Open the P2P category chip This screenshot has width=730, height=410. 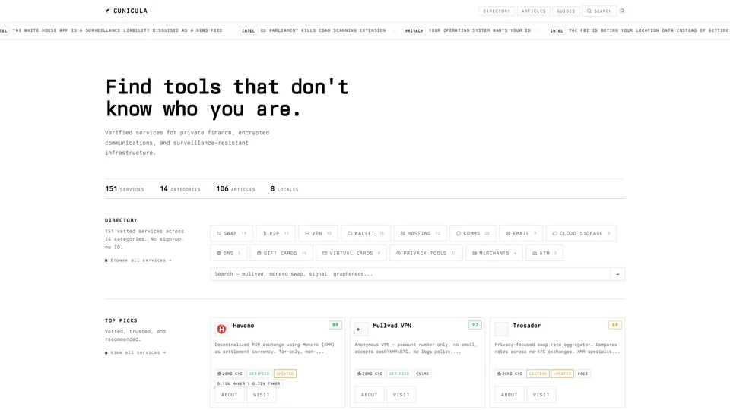pos(275,233)
